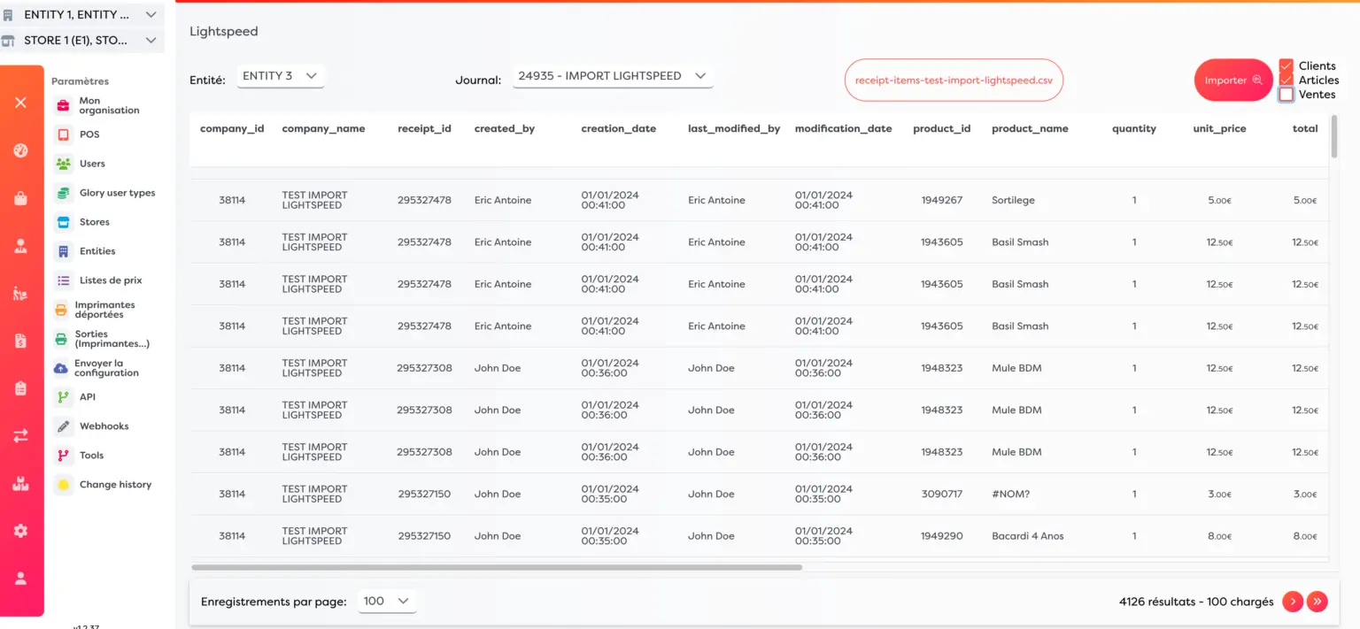Screen dimensions: 1360x629
Task: Click the blue Stores shop icon
Action: point(63,222)
